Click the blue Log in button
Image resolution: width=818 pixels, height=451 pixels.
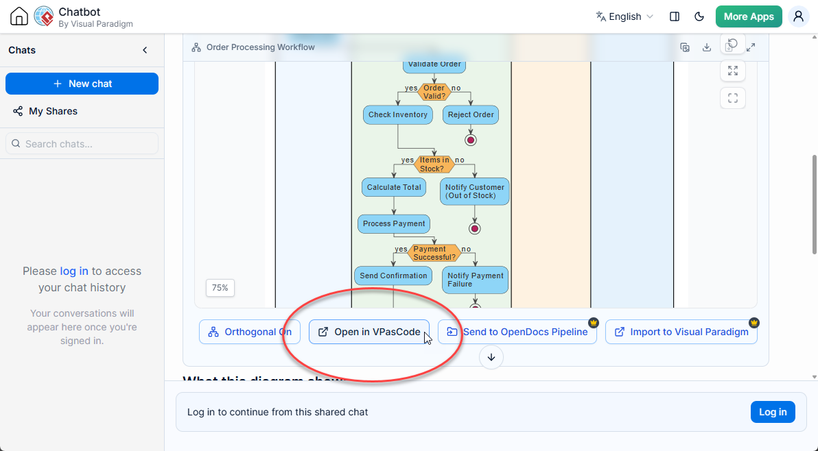pyautogui.click(x=773, y=412)
